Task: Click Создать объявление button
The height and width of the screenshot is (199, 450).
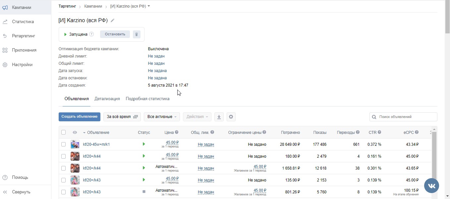Action: click(x=80, y=117)
